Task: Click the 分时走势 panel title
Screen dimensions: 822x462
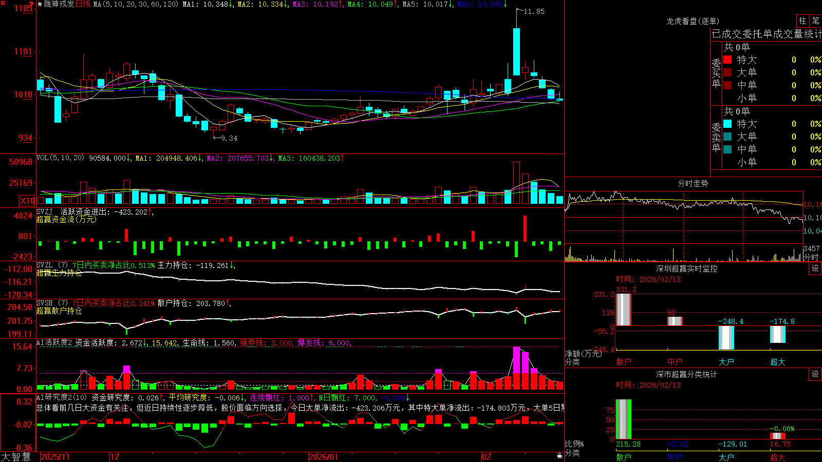Action: click(x=693, y=183)
